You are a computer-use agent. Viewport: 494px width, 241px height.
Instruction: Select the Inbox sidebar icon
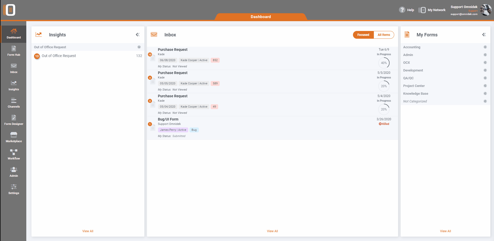(13, 68)
